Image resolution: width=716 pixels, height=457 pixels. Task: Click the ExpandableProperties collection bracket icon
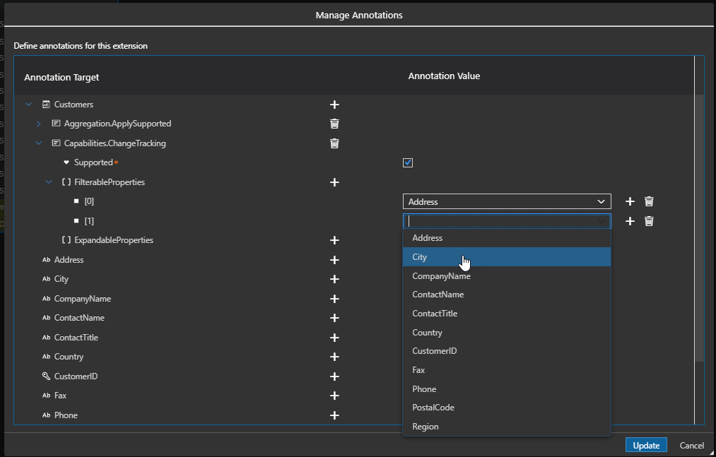(66, 239)
